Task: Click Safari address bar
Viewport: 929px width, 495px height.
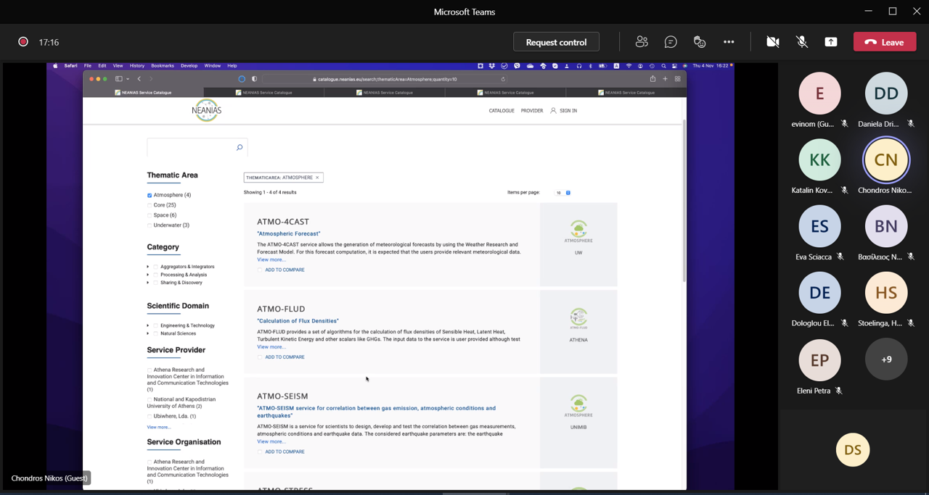Action: tap(386, 79)
